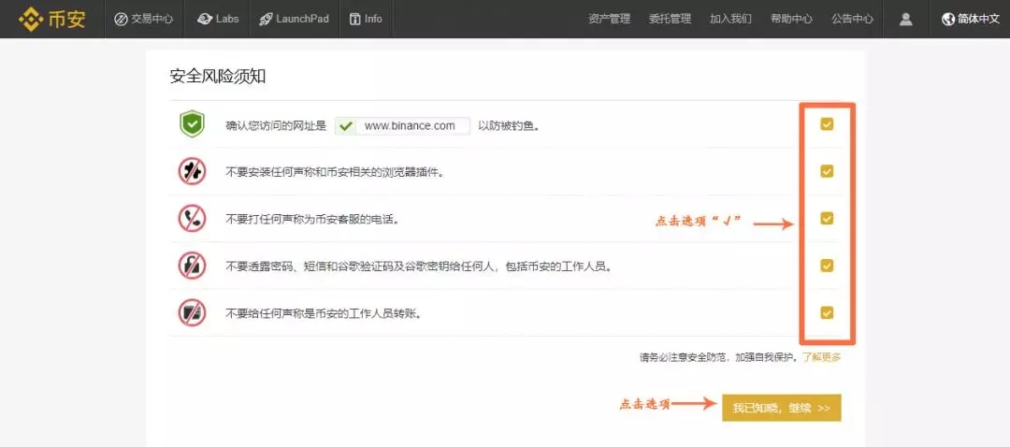Toggle checkbox for staff transfer warning
Image resolution: width=1010 pixels, height=447 pixels.
point(827,312)
